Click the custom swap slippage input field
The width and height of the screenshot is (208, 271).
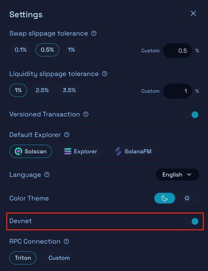[177, 50]
